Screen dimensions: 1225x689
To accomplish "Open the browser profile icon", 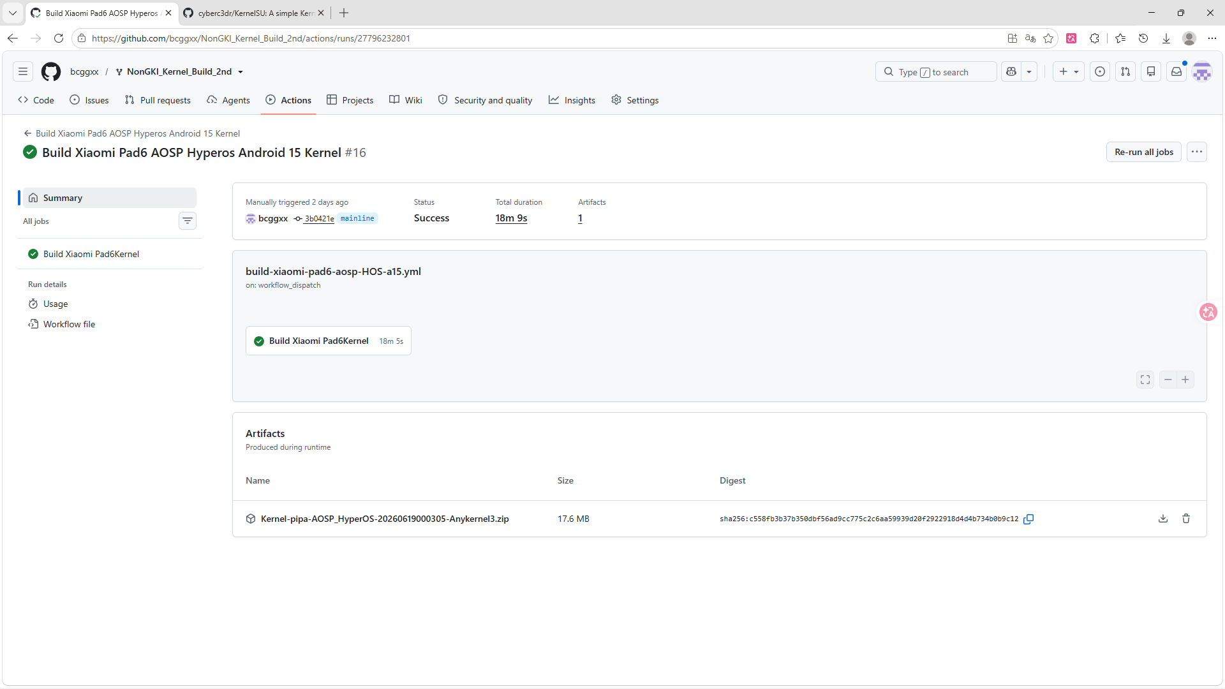I will 1189,38.
